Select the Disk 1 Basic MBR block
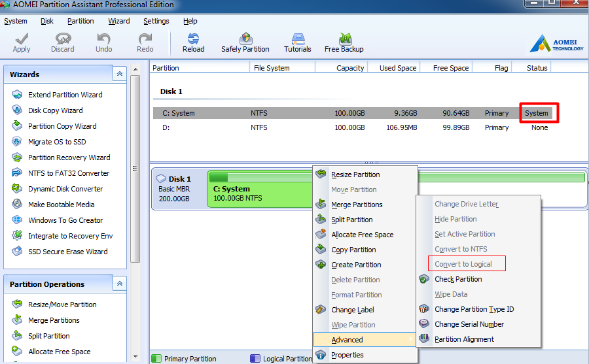 [179, 189]
